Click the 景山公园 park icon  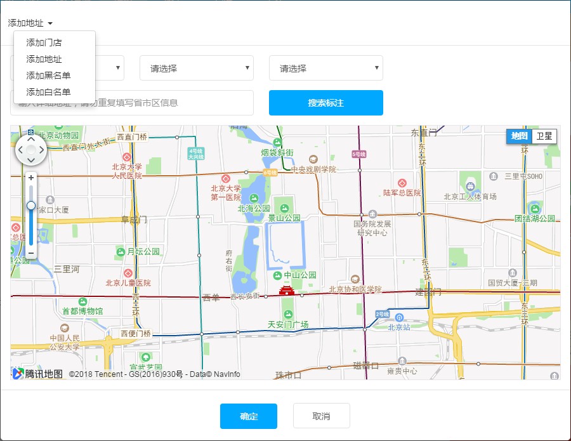coord(284,208)
